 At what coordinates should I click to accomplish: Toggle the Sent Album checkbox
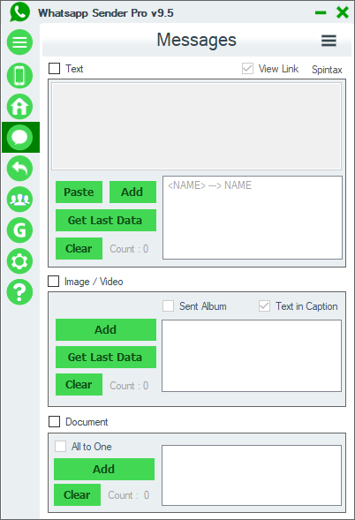tap(168, 305)
